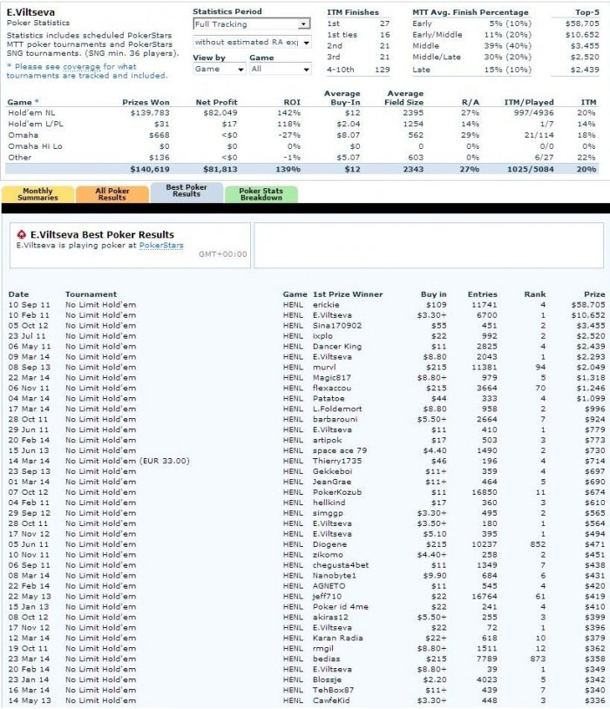Click the red spade icon beside Best Poker Results

(21, 234)
